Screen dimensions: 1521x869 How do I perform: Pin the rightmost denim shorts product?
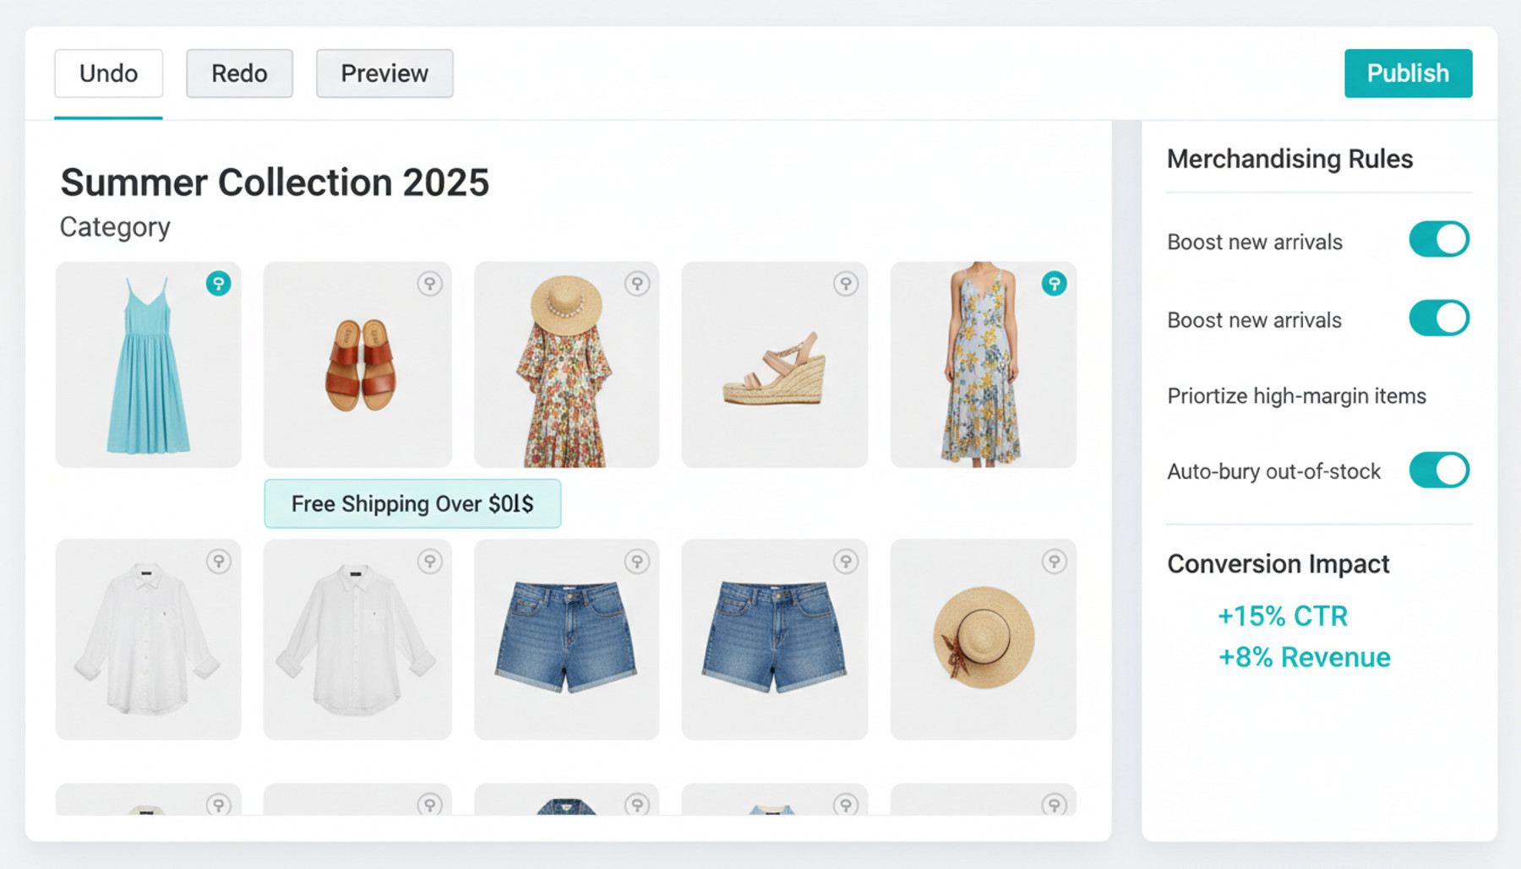pyautogui.click(x=845, y=562)
